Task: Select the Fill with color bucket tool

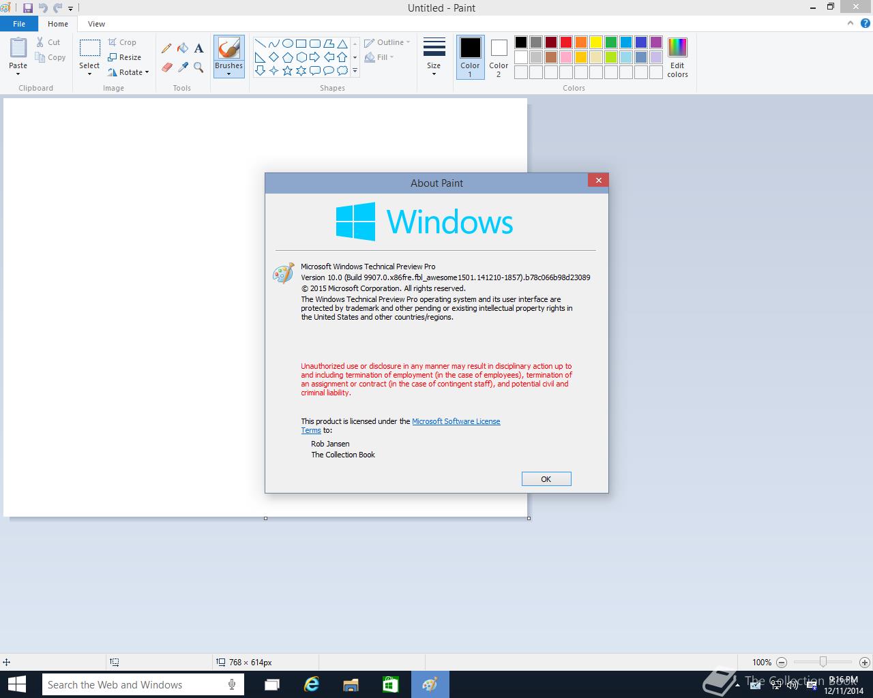Action: pyautogui.click(x=183, y=48)
